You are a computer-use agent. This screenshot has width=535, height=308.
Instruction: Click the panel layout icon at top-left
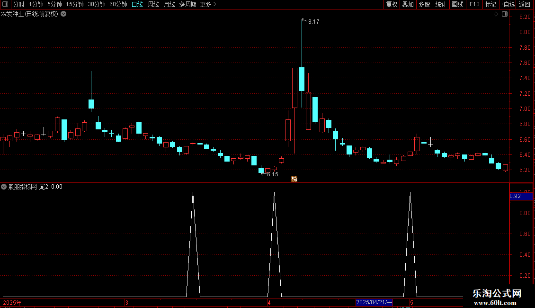[5, 4]
